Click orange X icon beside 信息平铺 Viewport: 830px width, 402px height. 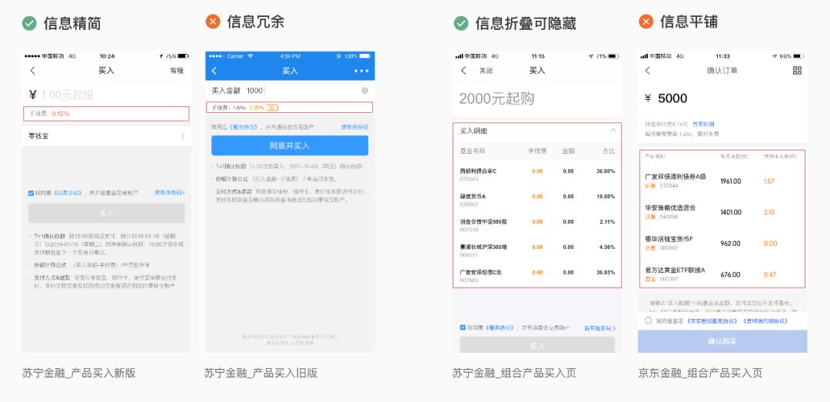[x=646, y=22]
